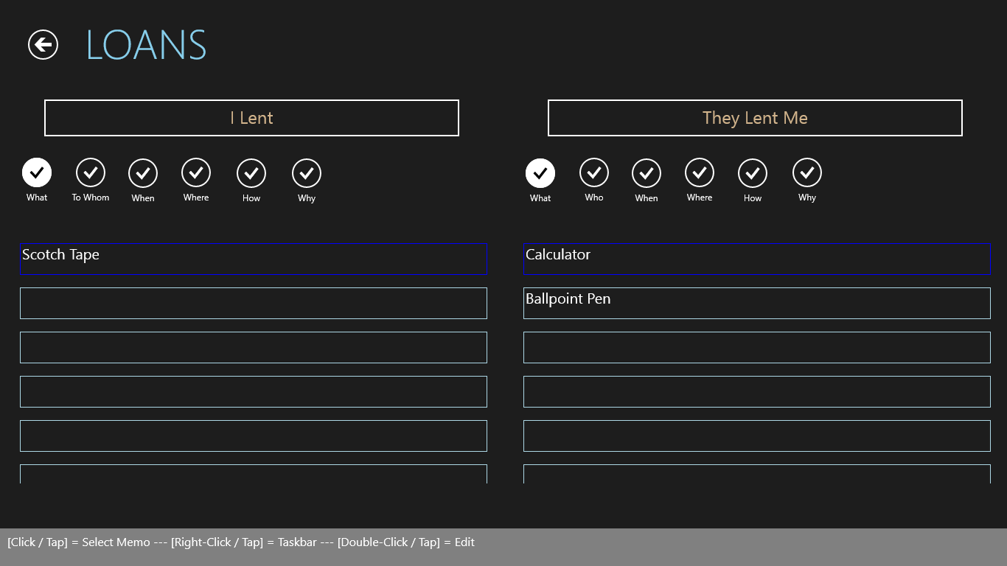
Task: Select the How filter under They Lent Me
Action: tap(753, 174)
